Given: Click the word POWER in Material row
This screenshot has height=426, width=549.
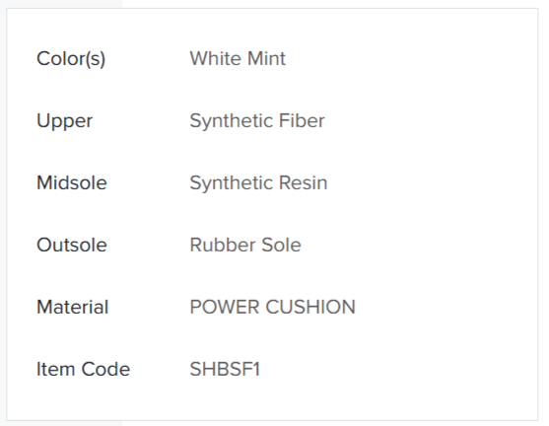Looking at the screenshot, I should click(x=225, y=307).
